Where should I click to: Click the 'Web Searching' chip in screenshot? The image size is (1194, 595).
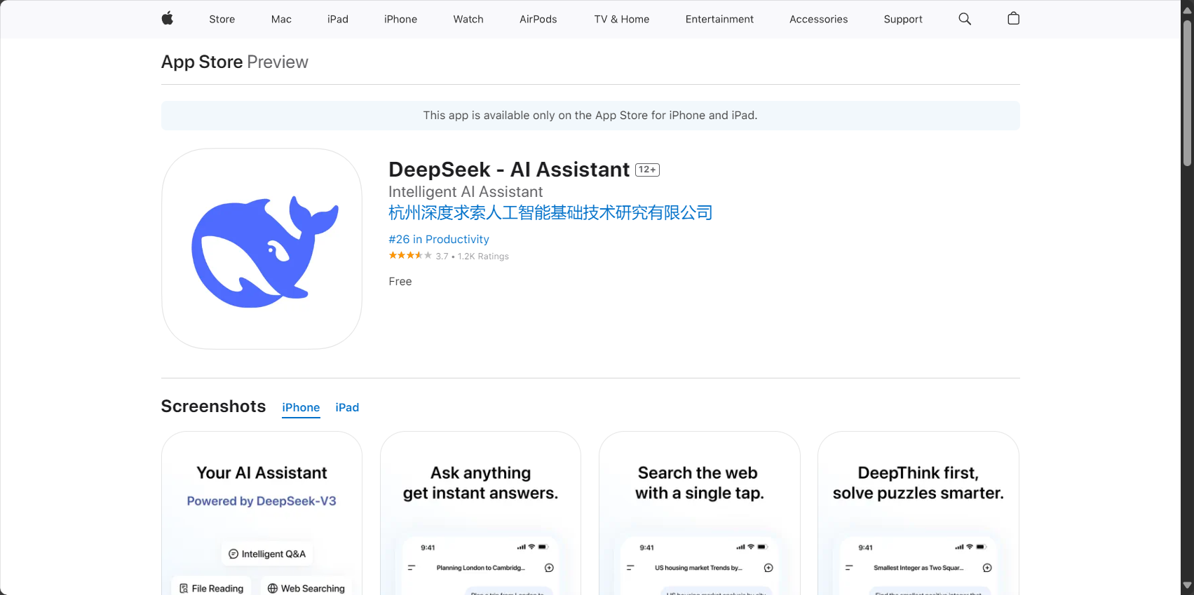306,588
